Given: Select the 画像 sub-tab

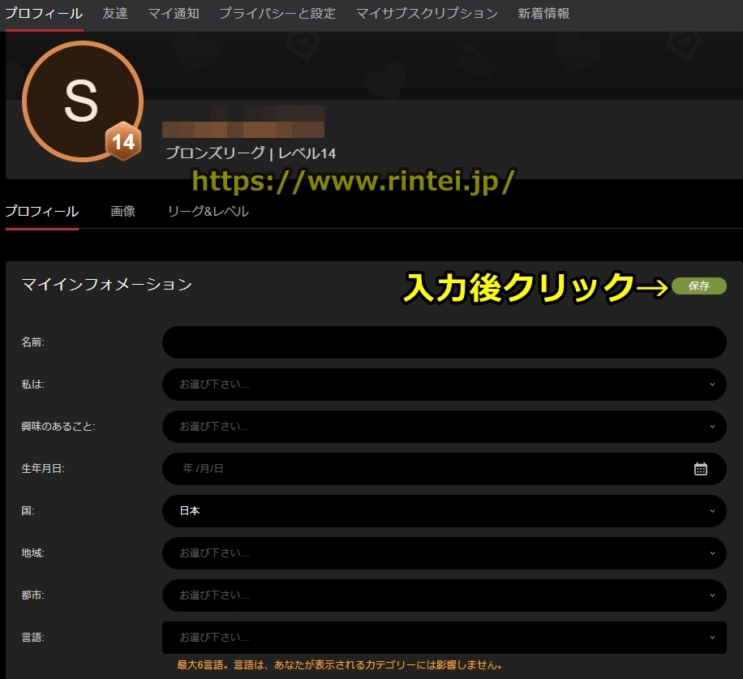Looking at the screenshot, I should coord(122,212).
